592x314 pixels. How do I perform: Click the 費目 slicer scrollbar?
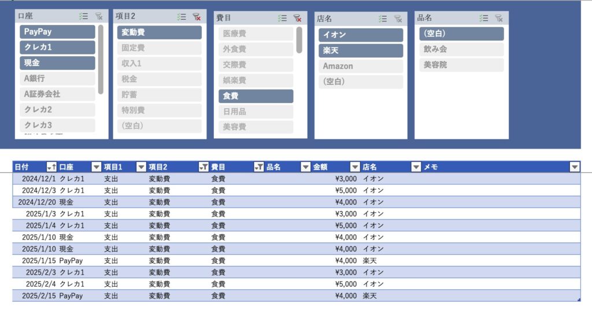pos(299,40)
